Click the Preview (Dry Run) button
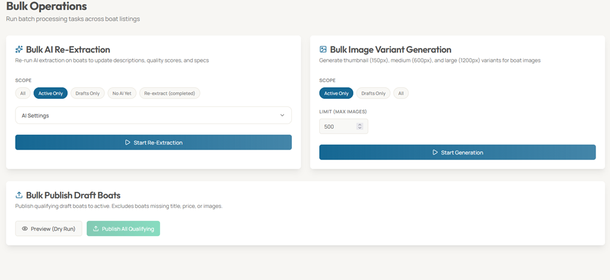Image resolution: width=610 pixels, height=280 pixels. [x=48, y=229]
